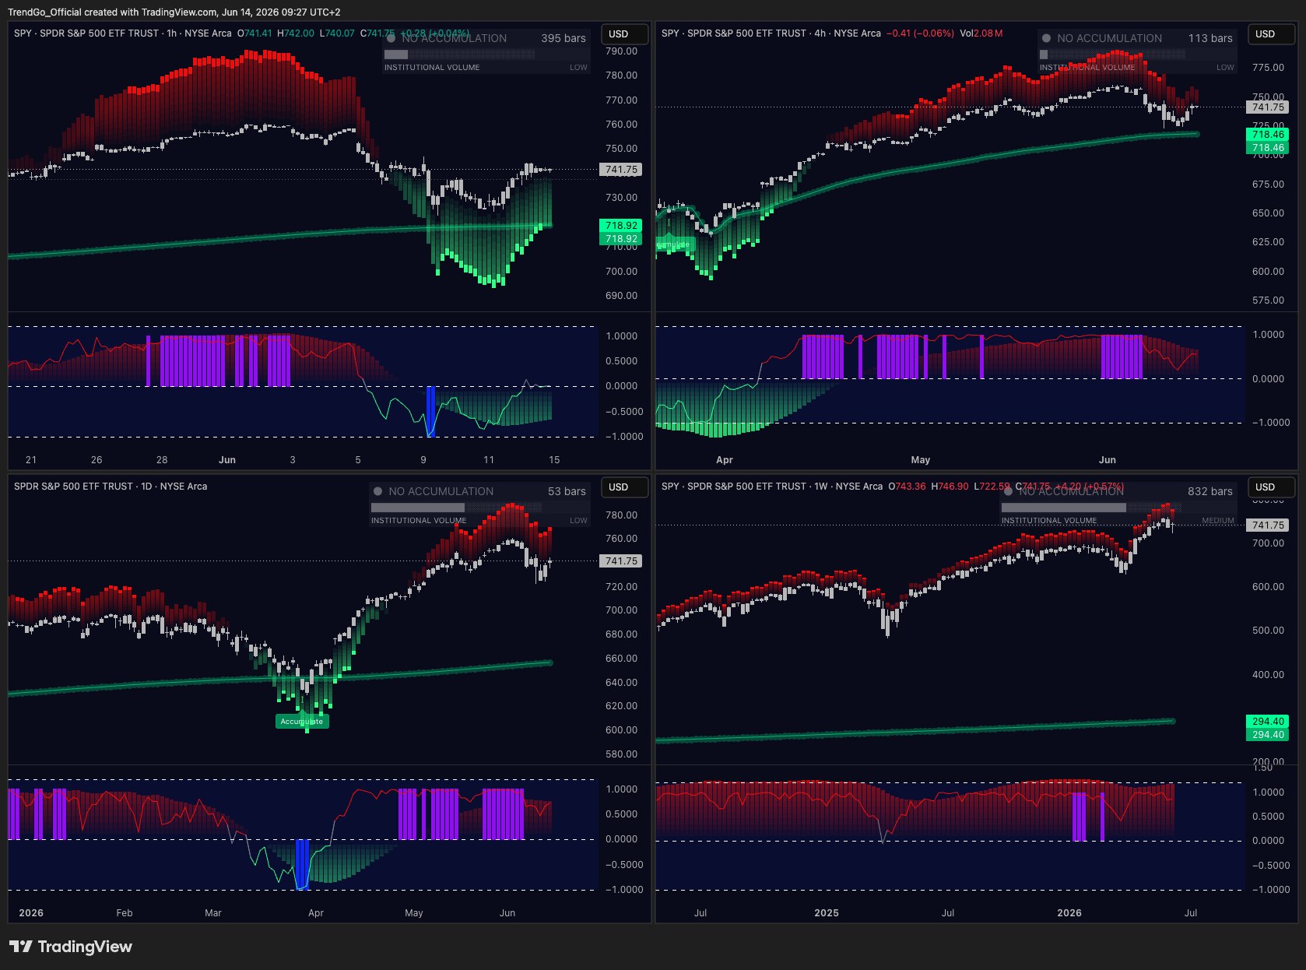Click the LOW volume label on 1D chart
Image resolution: width=1306 pixels, height=970 pixels.
pos(578,521)
